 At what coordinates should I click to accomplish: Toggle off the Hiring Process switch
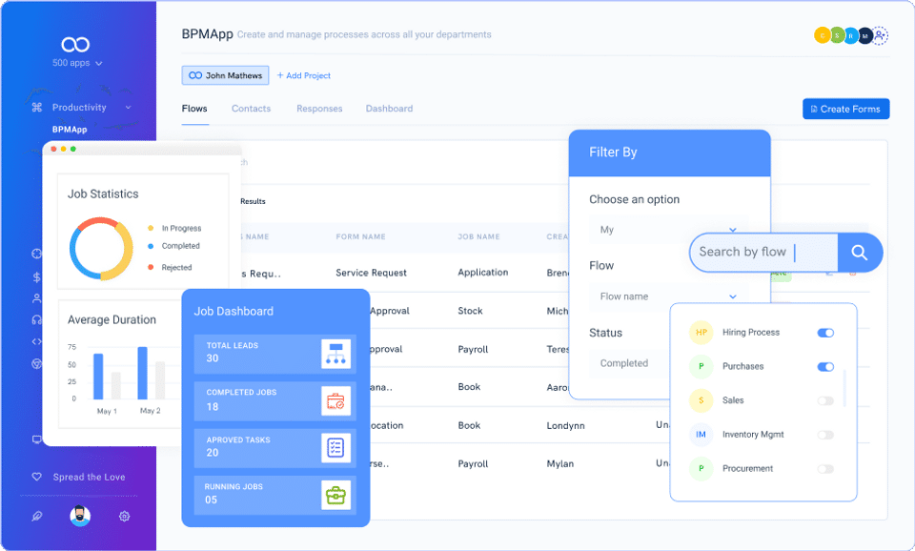(825, 333)
